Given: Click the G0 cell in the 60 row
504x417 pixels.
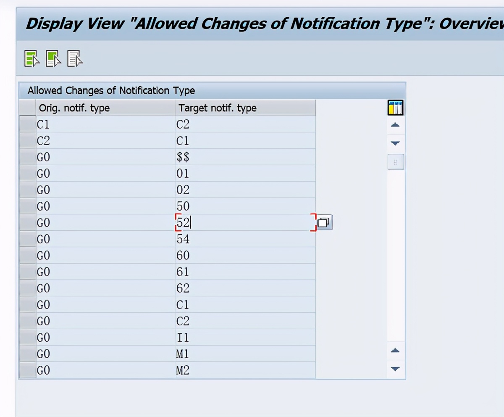Looking at the screenshot, I should 106,256.
